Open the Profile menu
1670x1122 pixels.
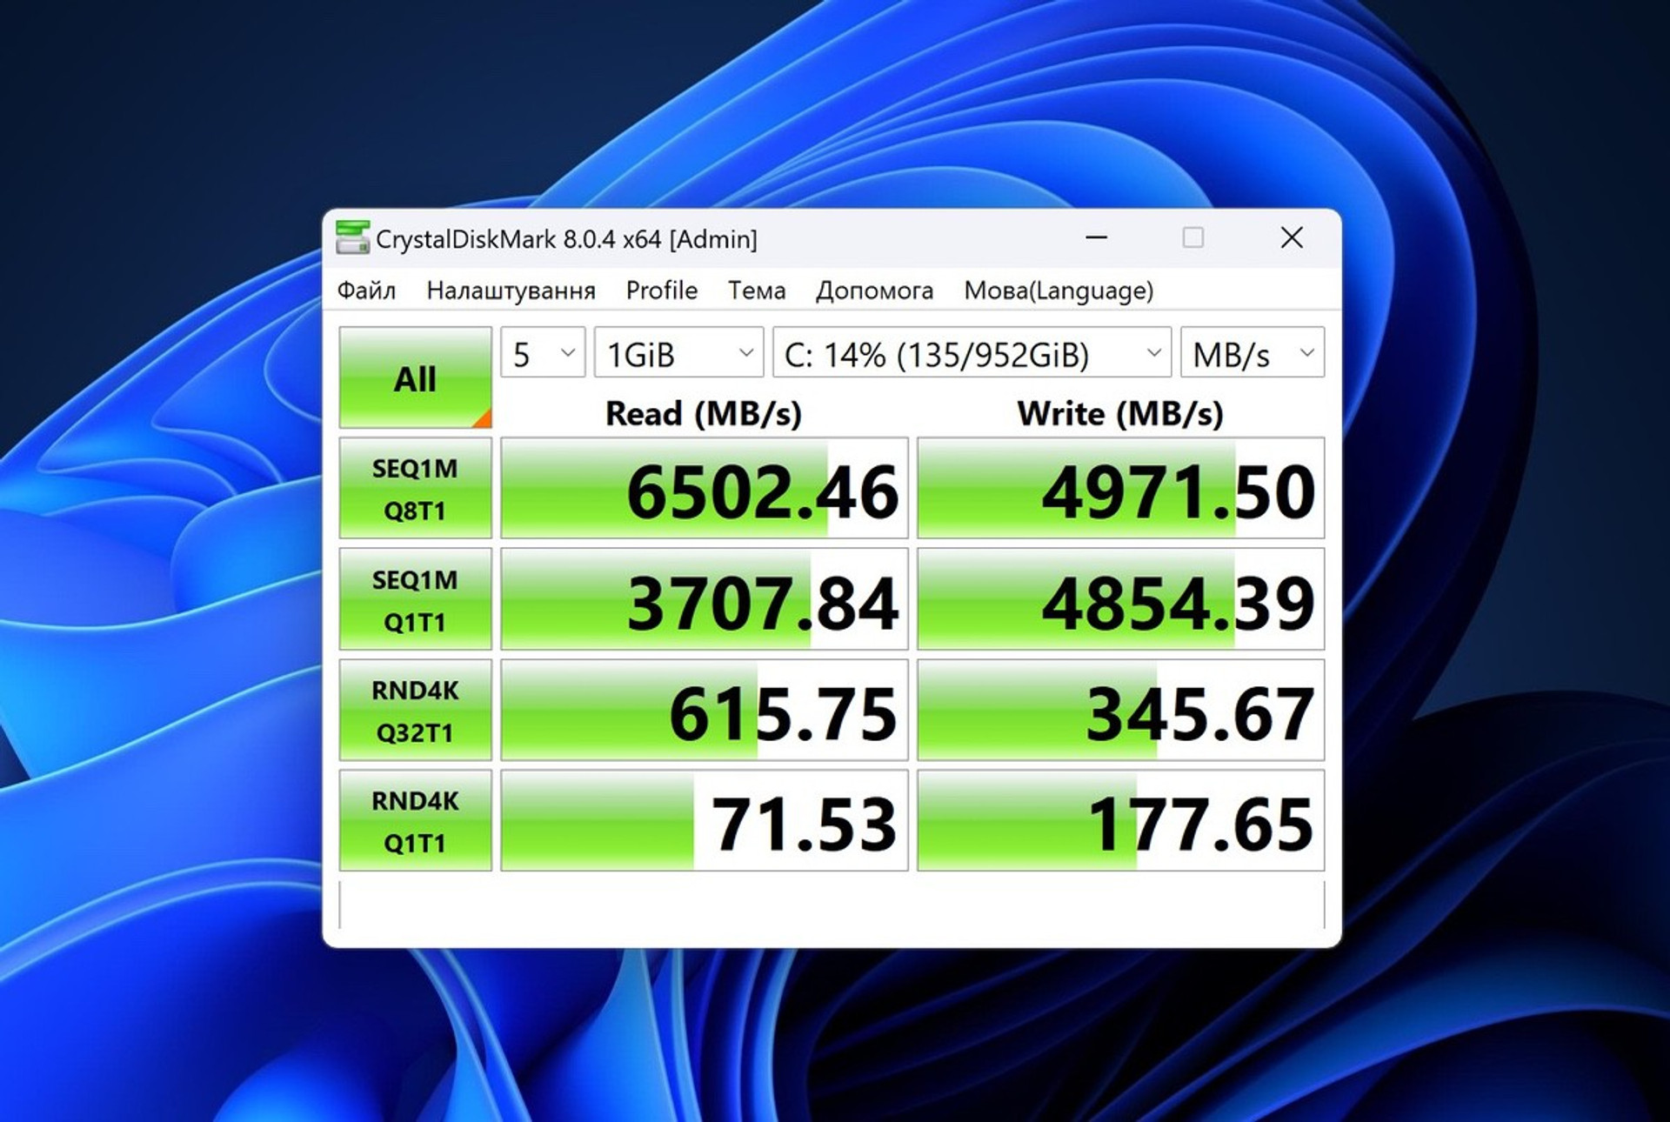(x=661, y=291)
